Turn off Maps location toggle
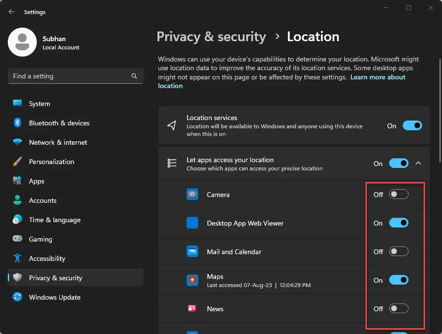Viewport: 442px width, 334px height. pyautogui.click(x=398, y=280)
